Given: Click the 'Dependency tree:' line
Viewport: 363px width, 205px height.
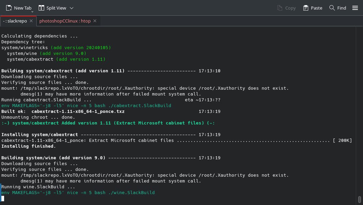Looking at the screenshot, I should 23,42.
